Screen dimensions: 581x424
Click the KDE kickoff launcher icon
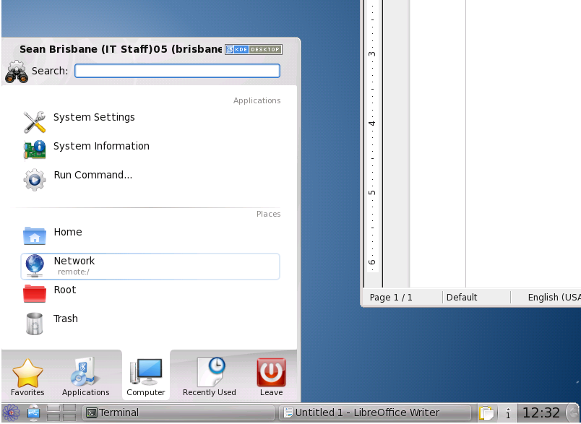[11, 413]
